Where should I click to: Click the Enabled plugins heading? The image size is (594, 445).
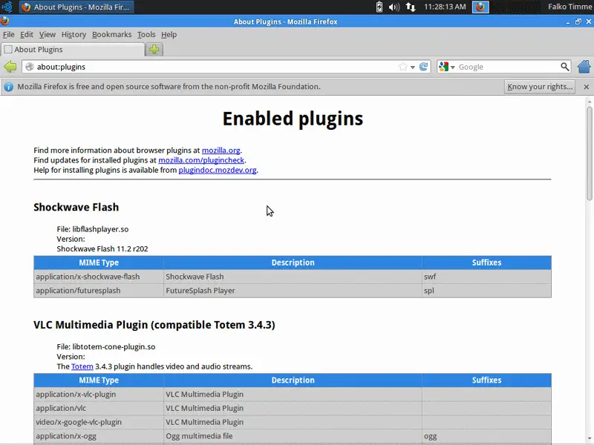293,119
